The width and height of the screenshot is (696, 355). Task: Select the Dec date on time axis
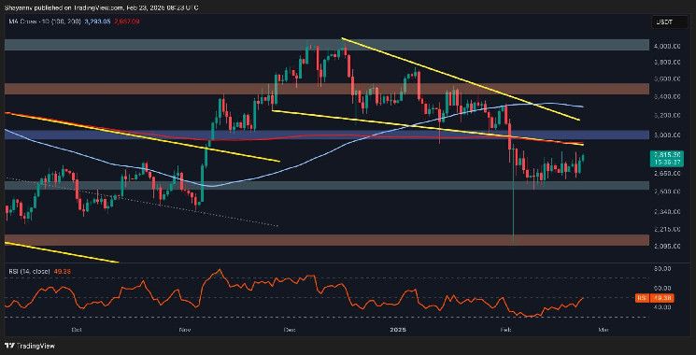point(287,330)
